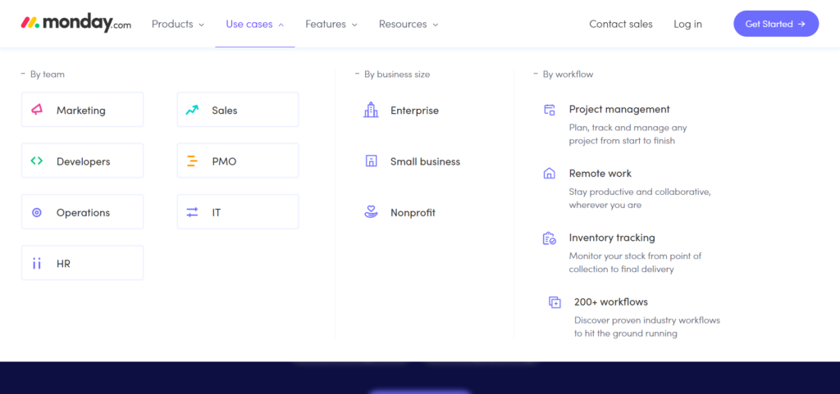Viewport: 840px width, 394px height.
Task: Open the 200+ workflows heading
Action: point(610,301)
